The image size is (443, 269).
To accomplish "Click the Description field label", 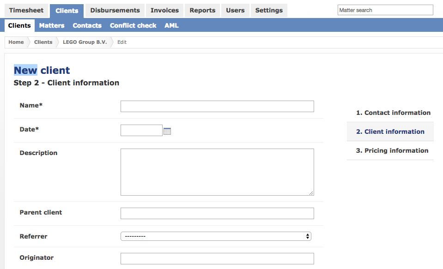I will [x=38, y=153].
